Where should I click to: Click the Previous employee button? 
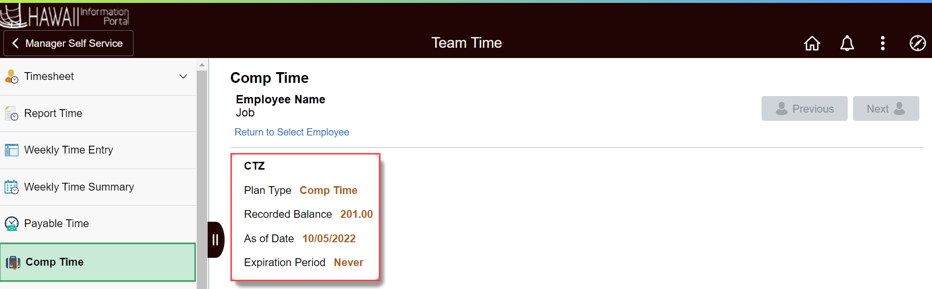(804, 108)
